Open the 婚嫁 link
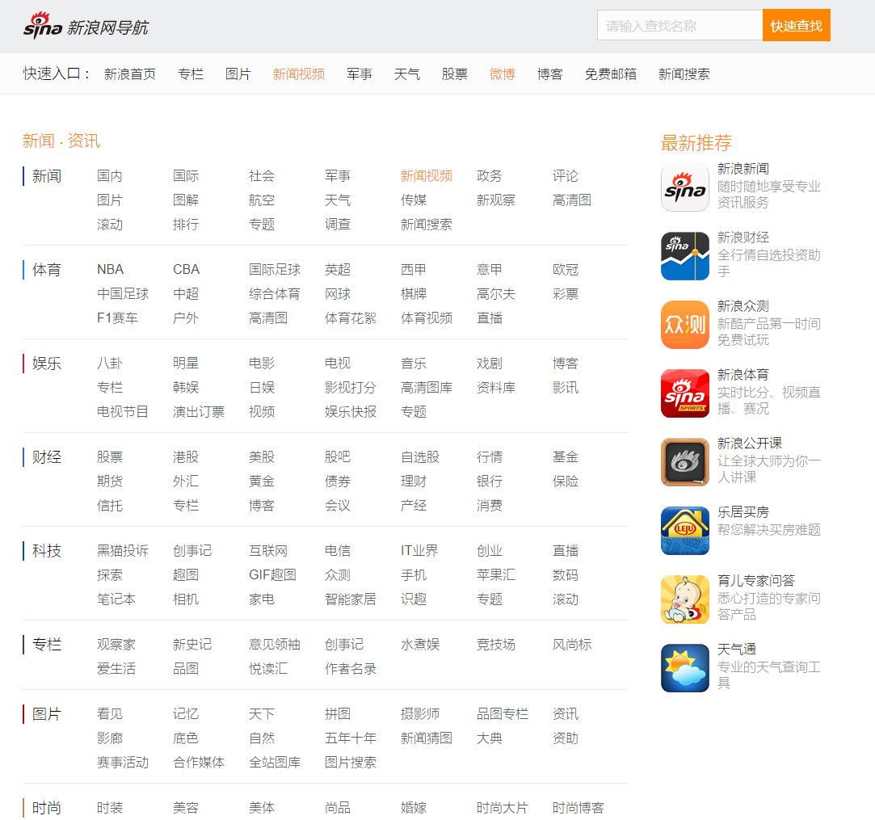This screenshot has height=820, width=875. (414, 808)
